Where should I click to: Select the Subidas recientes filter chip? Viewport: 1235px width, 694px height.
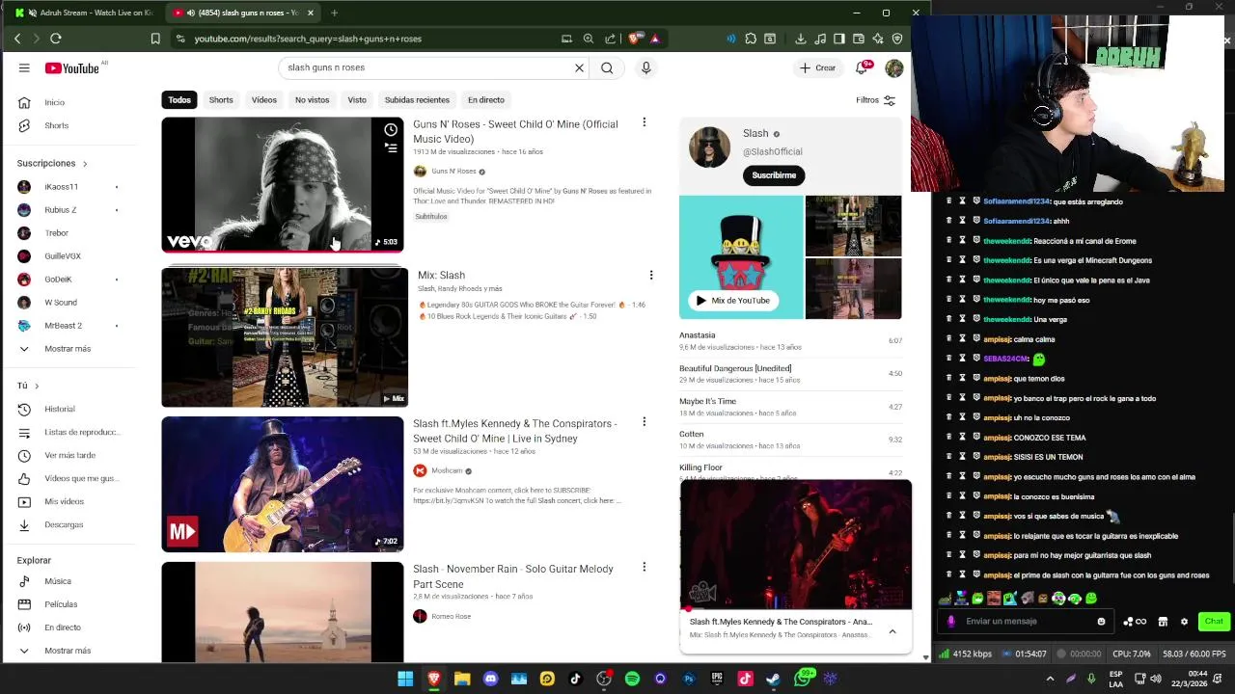[417, 100]
